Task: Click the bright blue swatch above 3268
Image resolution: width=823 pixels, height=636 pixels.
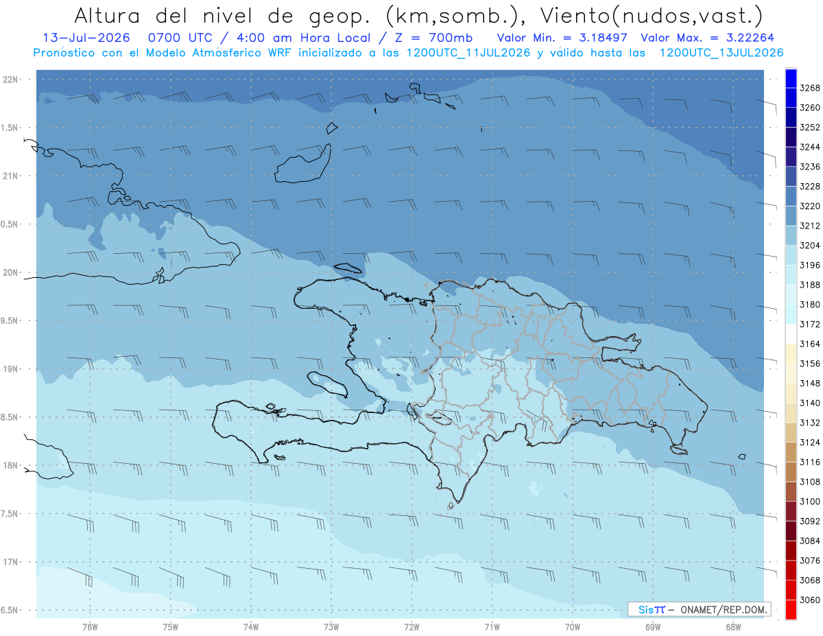Action: [791, 78]
